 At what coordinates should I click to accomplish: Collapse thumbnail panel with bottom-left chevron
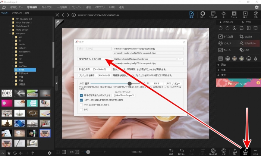coord(3,153)
